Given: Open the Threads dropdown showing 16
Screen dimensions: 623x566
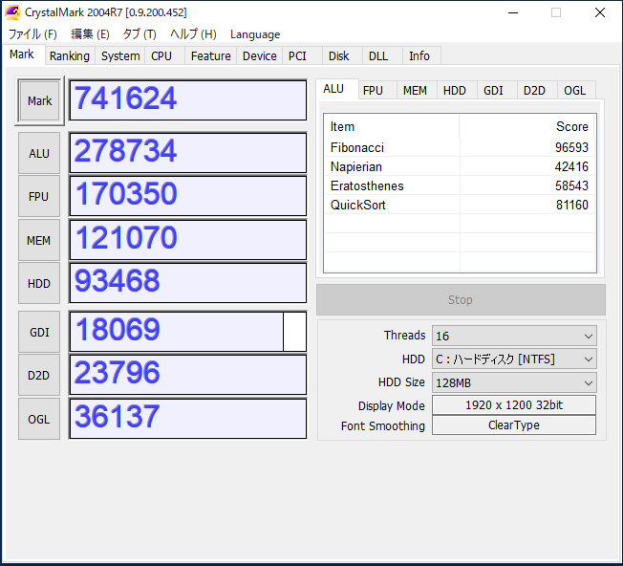Looking at the screenshot, I should click(514, 336).
